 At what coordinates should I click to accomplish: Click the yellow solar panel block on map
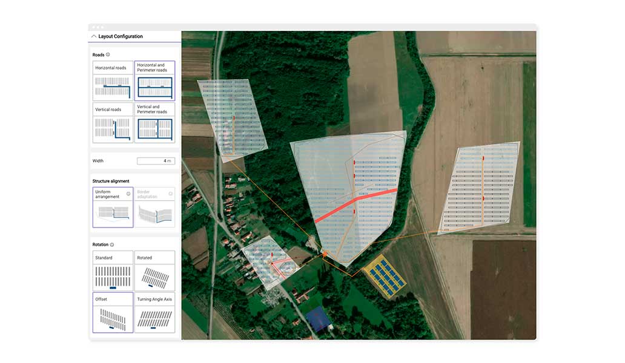point(383,276)
